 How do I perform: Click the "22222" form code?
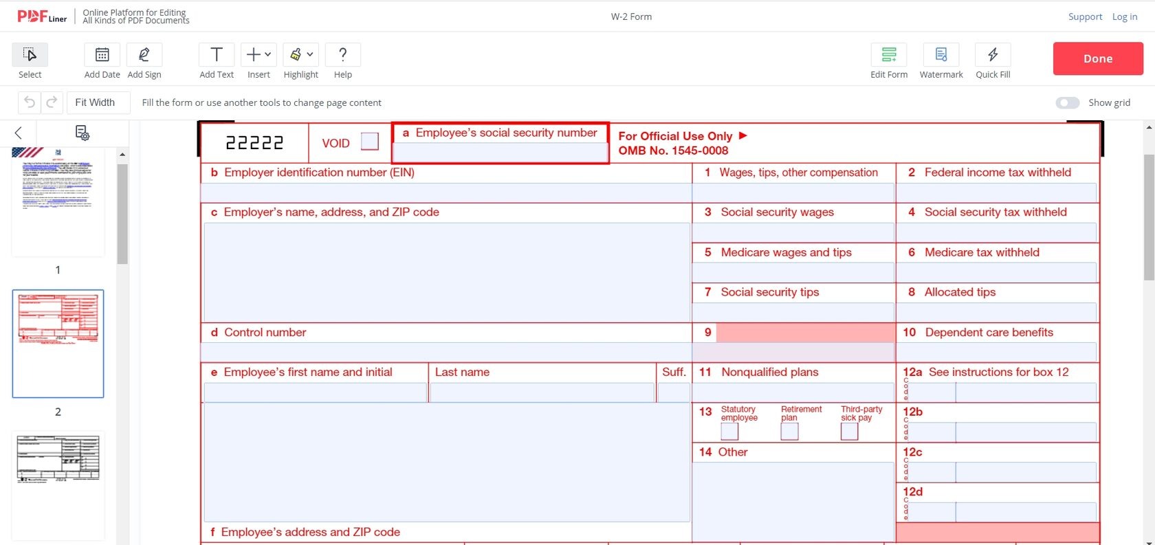pyautogui.click(x=254, y=142)
